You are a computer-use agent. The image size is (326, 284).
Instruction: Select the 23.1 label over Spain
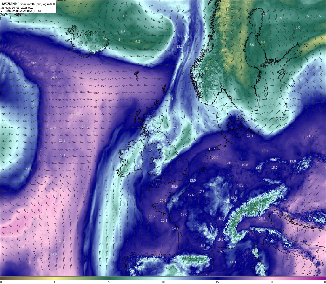point(158,255)
